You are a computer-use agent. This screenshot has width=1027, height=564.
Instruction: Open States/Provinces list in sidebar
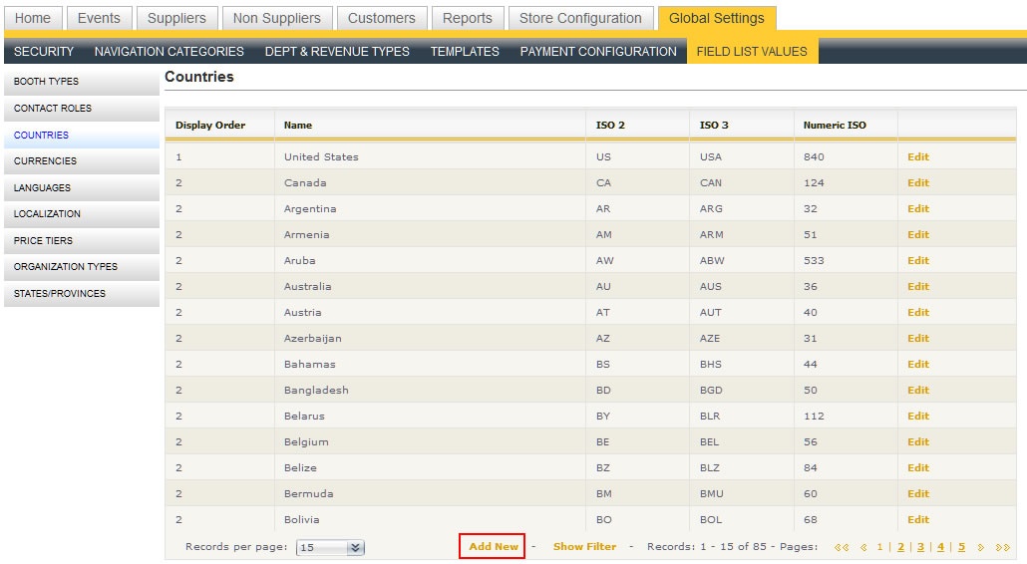click(60, 293)
